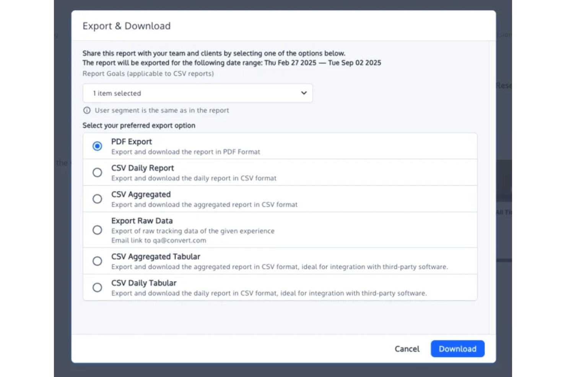Choose the CSV Daily Report radio option

click(x=97, y=173)
